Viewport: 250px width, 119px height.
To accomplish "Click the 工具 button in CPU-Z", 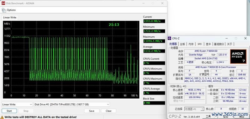I will click(x=208, y=116).
